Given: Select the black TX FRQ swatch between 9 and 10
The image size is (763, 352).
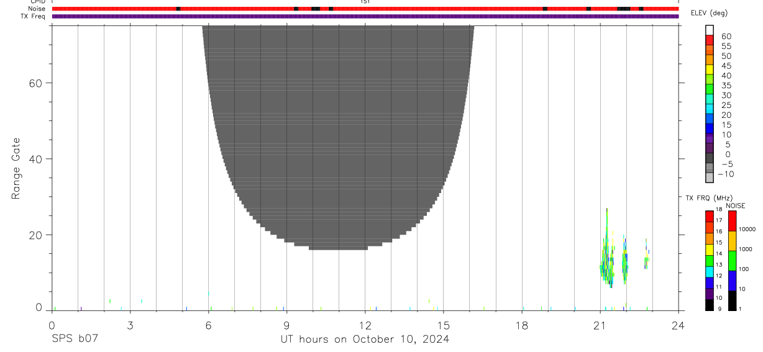Looking at the screenshot, I should click(710, 305).
